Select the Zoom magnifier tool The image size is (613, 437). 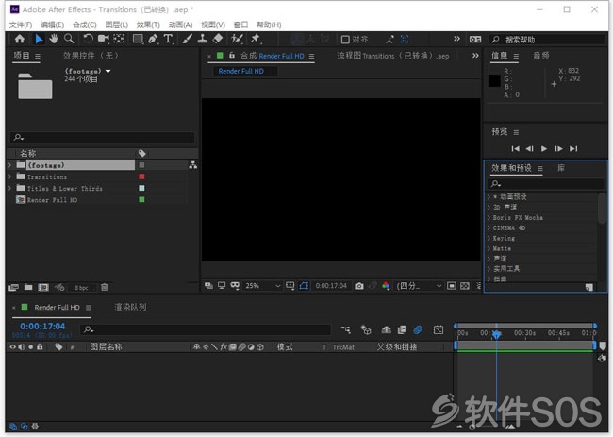coord(69,39)
